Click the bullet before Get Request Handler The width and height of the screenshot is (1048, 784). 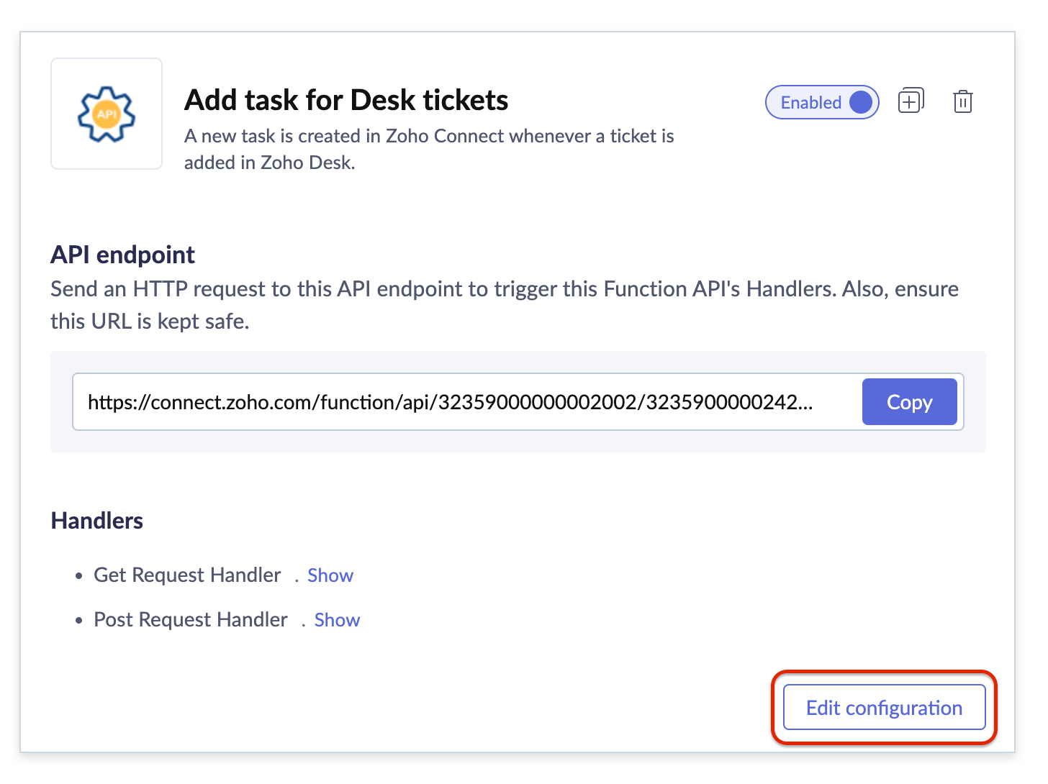point(79,576)
